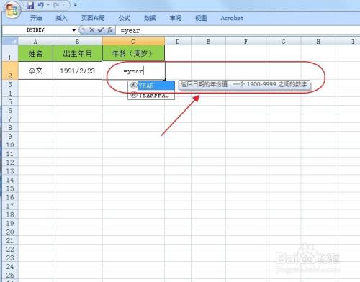Click the function icon beside YEARFRAC suggestion
The image size is (360, 282).
pyautogui.click(x=134, y=95)
